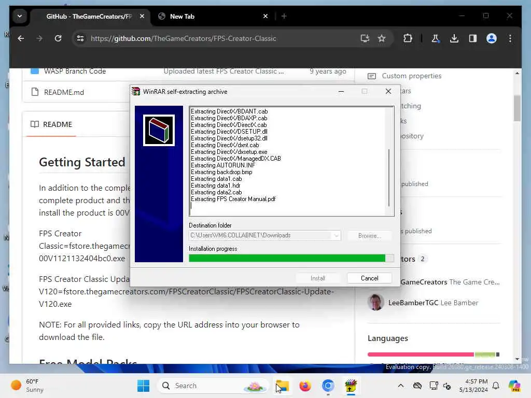Open the Destination folder dropdown
Image resolution: width=531 pixels, height=398 pixels.
click(336, 236)
